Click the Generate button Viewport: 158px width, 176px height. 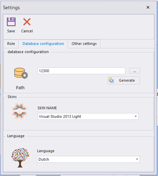coord(124,80)
